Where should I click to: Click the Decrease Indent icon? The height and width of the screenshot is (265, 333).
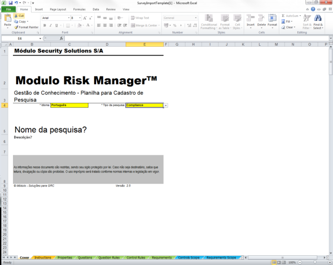pyautogui.click(x=119, y=25)
